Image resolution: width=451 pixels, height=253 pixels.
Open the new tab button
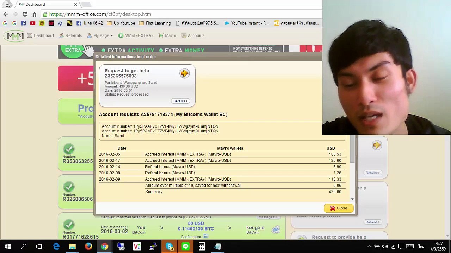coord(86,4)
